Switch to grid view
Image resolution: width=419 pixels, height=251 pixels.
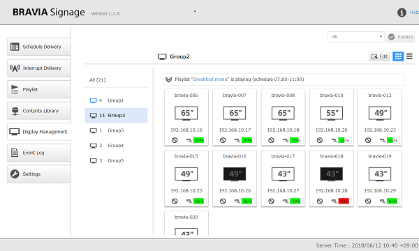pos(398,56)
